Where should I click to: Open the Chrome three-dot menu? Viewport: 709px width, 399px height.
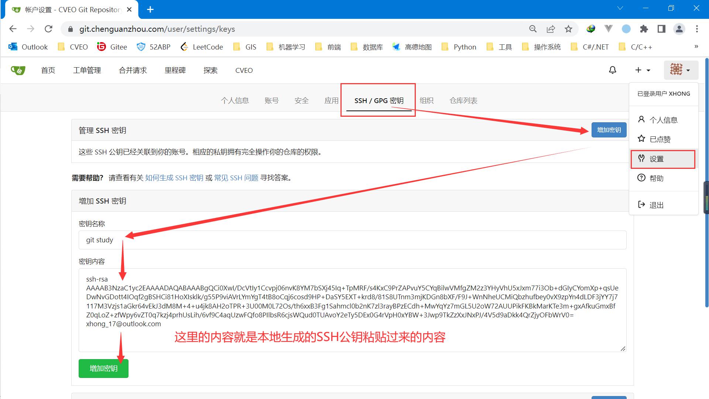[x=697, y=29]
